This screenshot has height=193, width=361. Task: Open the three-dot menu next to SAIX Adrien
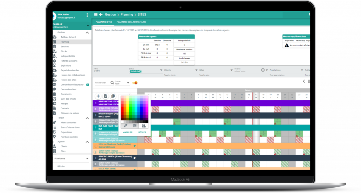tap(87, 15)
